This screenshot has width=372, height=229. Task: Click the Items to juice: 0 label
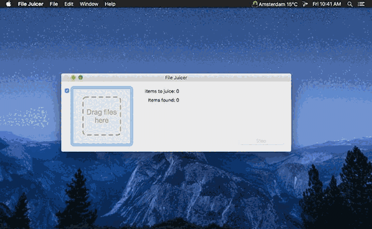[162, 91]
